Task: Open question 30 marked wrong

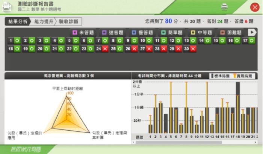Action: [193, 49]
